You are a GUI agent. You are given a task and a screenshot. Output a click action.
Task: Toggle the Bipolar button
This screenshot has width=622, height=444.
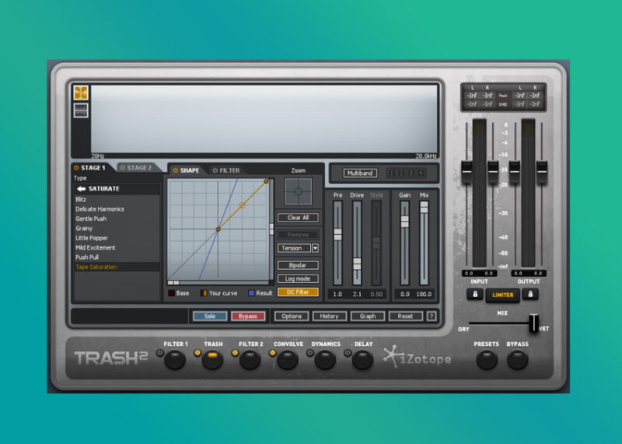pyautogui.click(x=298, y=265)
